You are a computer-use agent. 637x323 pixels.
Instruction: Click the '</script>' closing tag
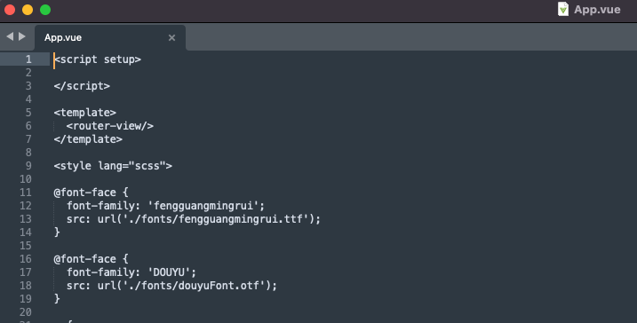[82, 86]
